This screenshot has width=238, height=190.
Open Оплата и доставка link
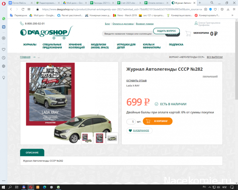pyautogui.click(x=123, y=23)
